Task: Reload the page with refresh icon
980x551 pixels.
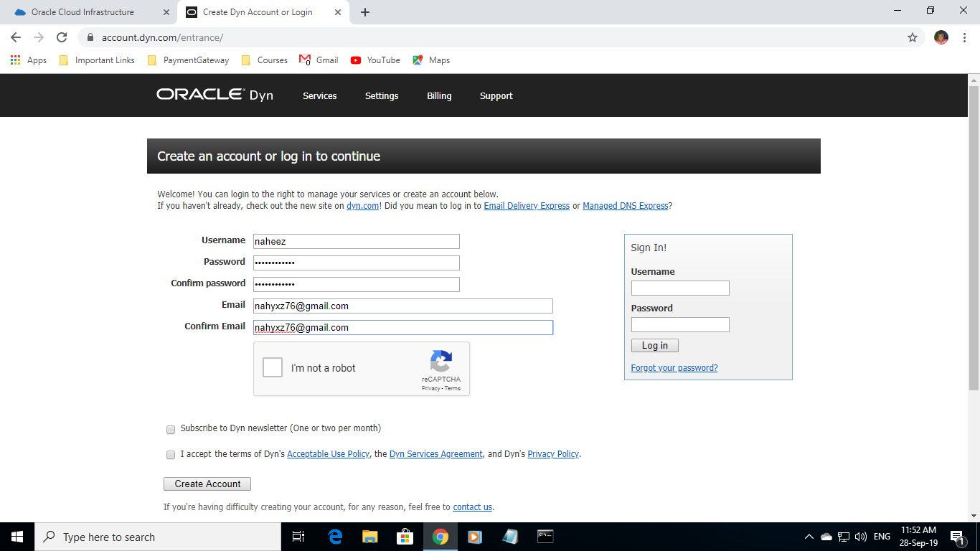Action: [62, 37]
